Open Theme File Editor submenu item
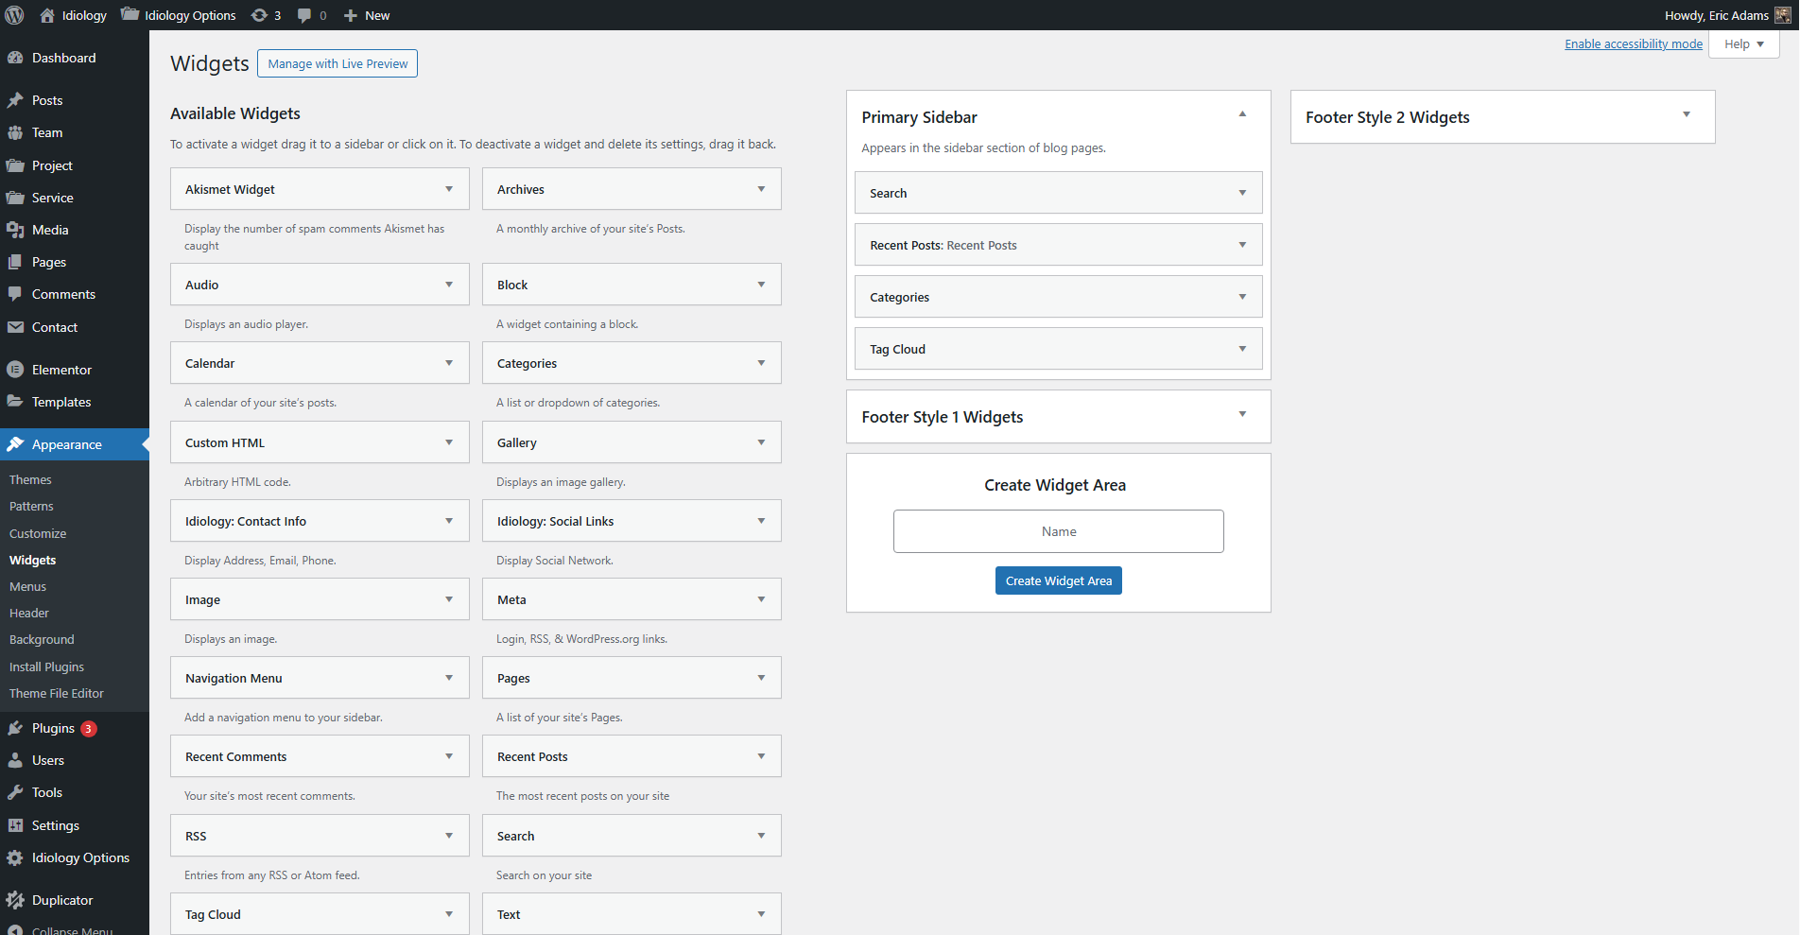This screenshot has height=935, width=1800. [x=57, y=693]
